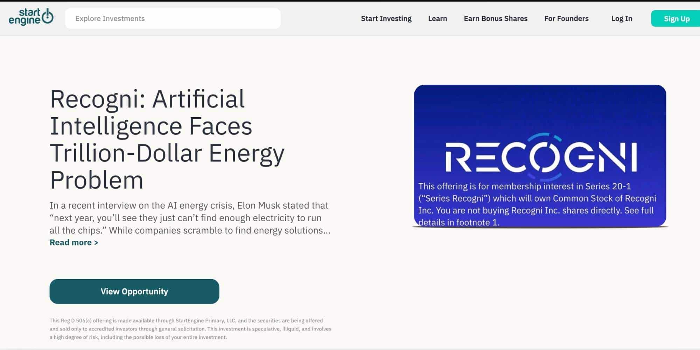Expand the description with Read more

point(71,243)
